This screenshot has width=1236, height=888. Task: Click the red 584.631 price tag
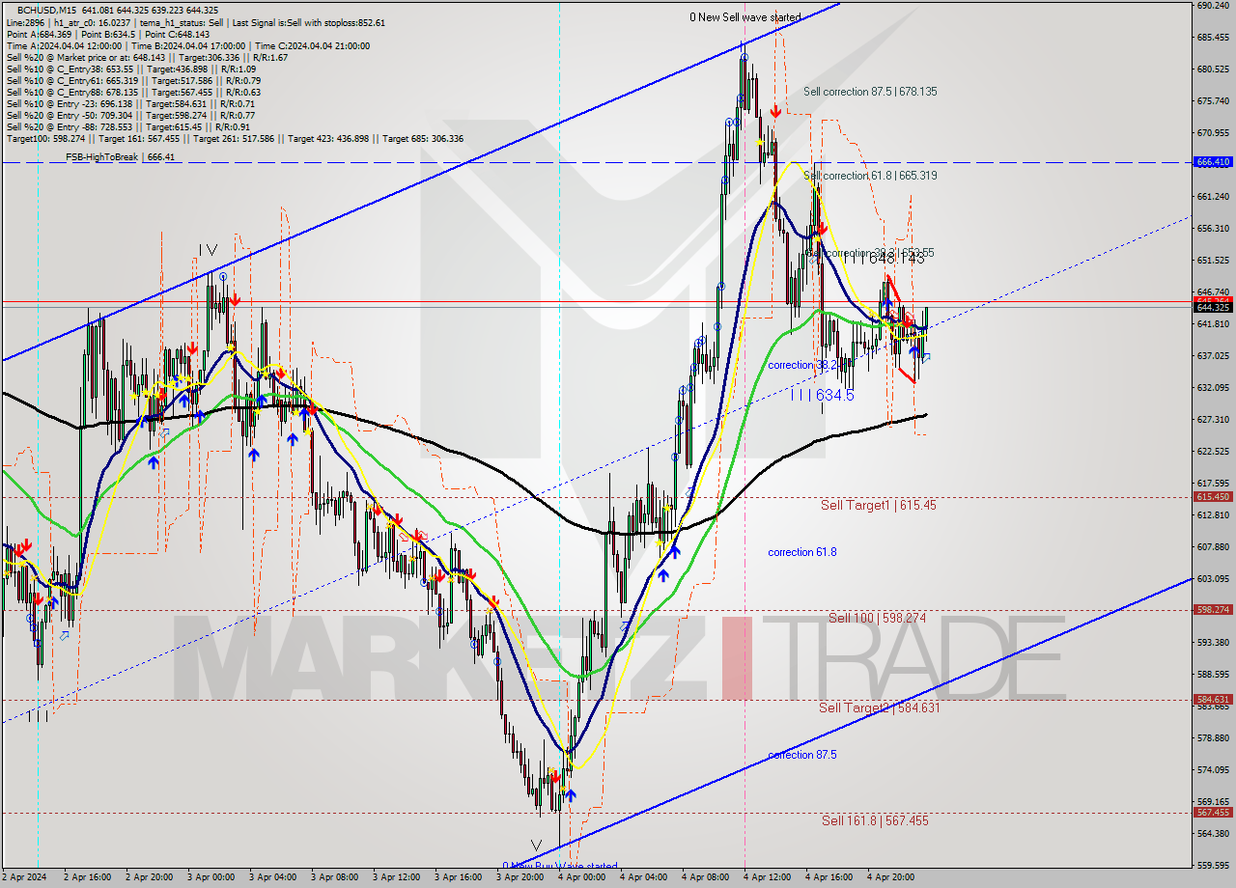pyautogui.click(x=1213, y=700)
